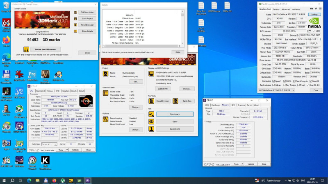The image size is (328, 184).
Task: Show hidden system tray icons chevron
Action: pos(285,181)
